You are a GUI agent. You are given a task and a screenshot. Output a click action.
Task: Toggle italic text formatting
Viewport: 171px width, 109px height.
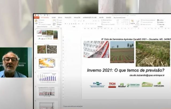click(67, 24)
